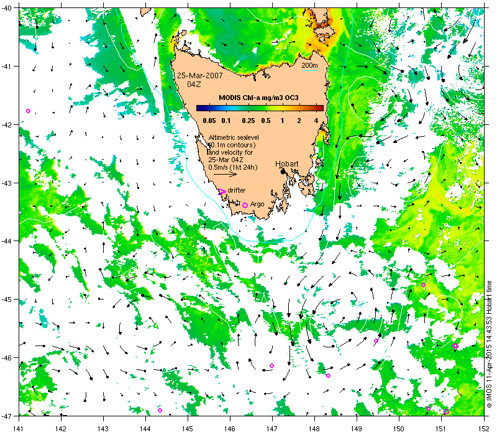Image resolution: width=497 pixels, height=435 pixels.
Task: Click Argo float circle near 149.5E, 45.7S
Action: 376,341
